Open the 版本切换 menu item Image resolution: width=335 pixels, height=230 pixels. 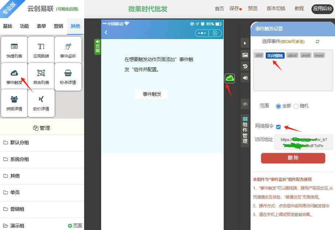(x=276, y=9)
